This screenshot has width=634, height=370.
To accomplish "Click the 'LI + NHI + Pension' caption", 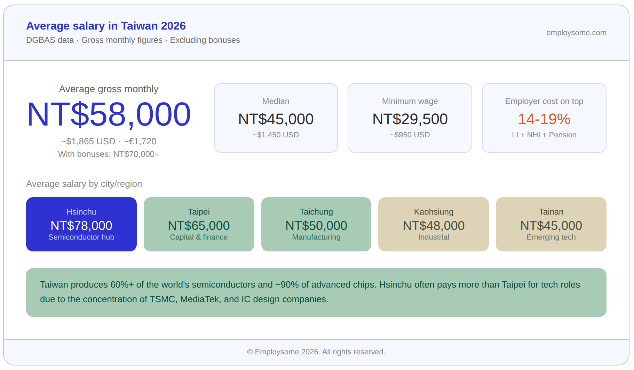I will (x=544, y=135).
